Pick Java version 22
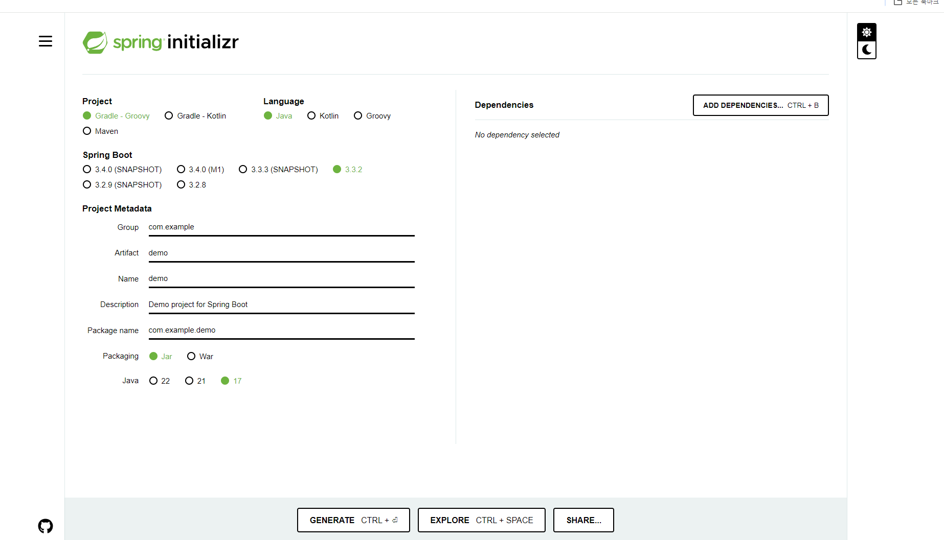The width and height of the screenshot is (944, 540). (x=160, y=381)
